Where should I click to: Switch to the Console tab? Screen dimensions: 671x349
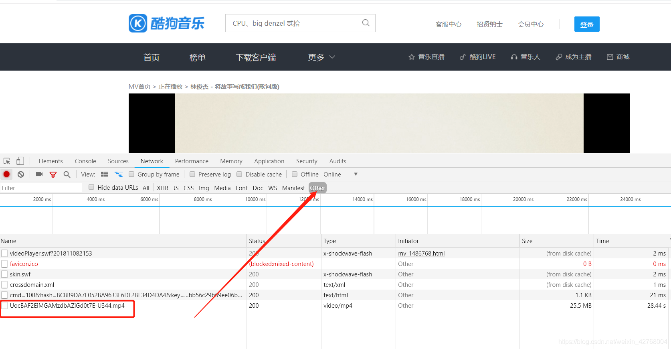[85, 161]
